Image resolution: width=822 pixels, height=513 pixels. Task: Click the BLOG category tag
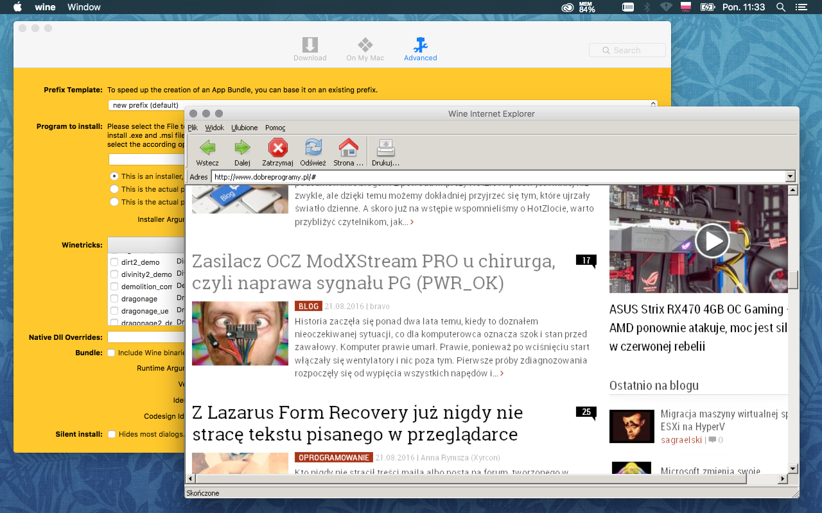[x=308, y=307]
